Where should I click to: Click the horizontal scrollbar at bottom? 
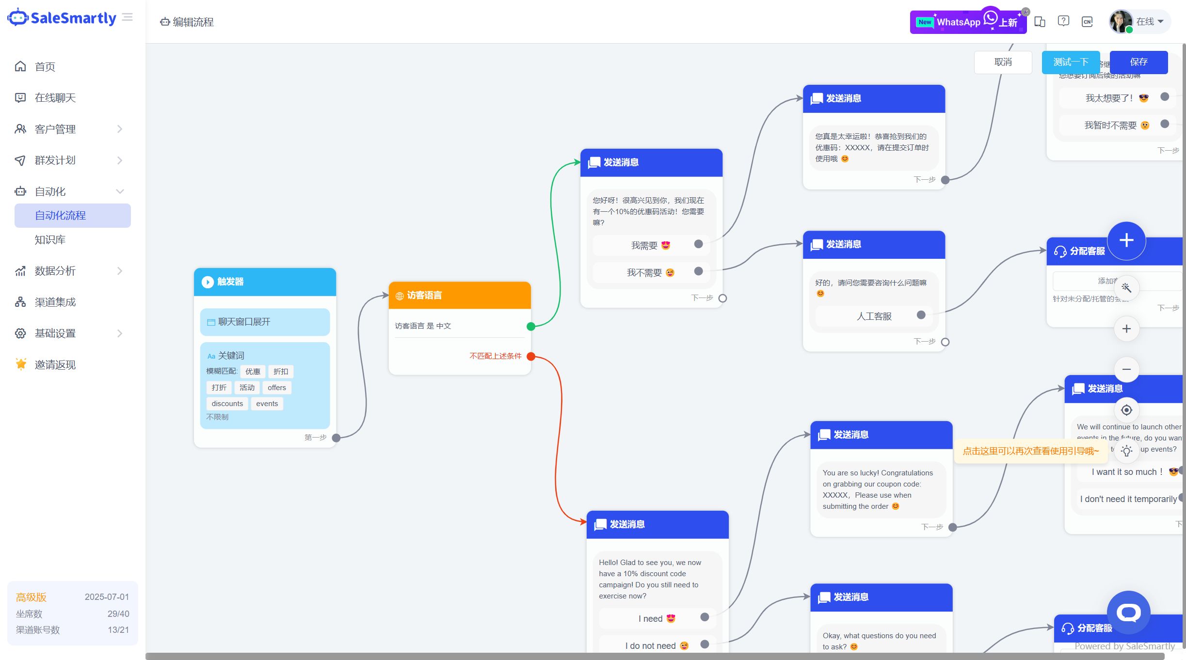coord(655,656)
